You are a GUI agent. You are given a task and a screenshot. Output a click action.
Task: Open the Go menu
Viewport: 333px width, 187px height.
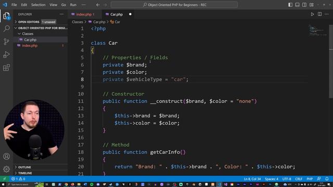63,5
